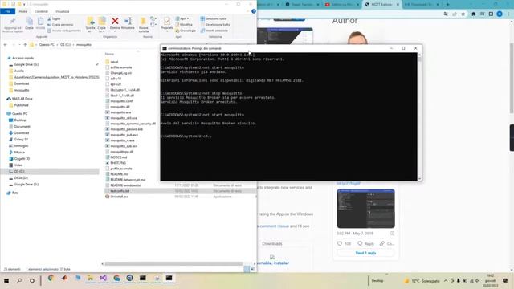Switch to the Condividi ribbon tab
The width and height of the screenshot is (514, 289).
click(41, 11)
